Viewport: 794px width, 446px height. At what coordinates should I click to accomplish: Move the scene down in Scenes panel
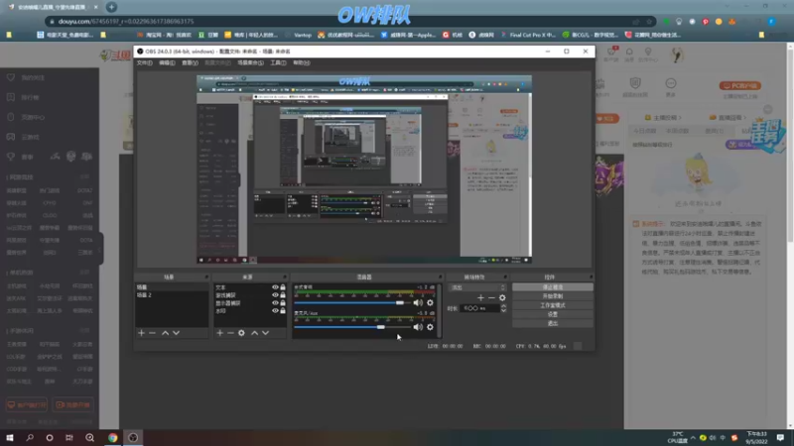click(x=177, y=333)
